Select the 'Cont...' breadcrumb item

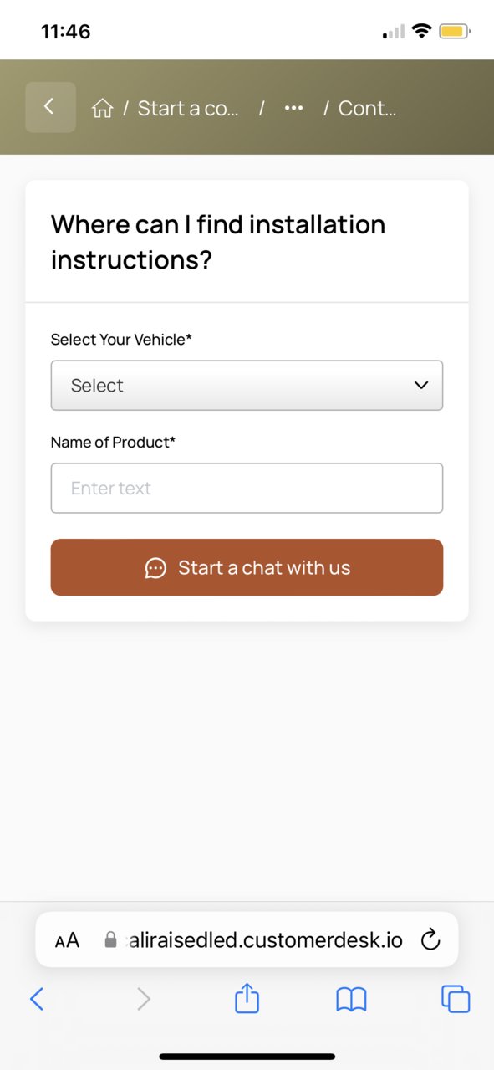(367, 108)
